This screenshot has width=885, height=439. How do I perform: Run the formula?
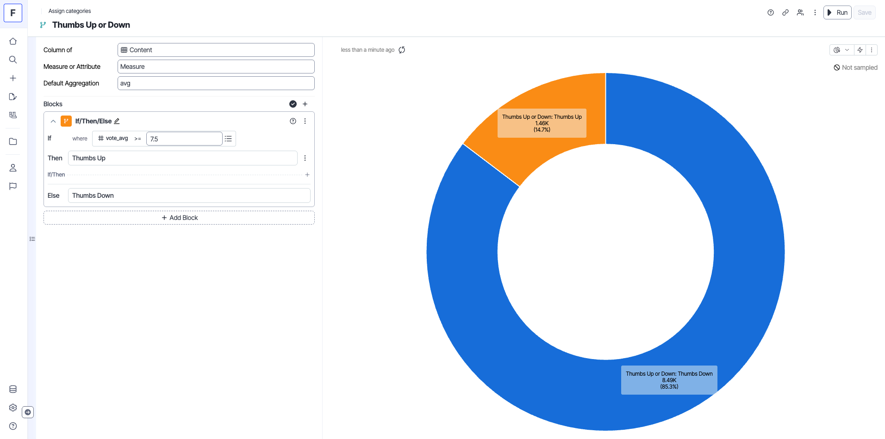[837, 12]
